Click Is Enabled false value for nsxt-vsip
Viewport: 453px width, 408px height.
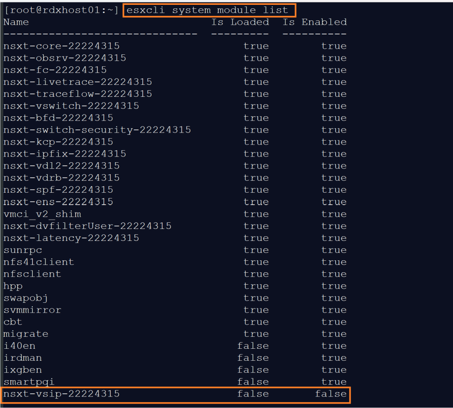coord(331,393)
